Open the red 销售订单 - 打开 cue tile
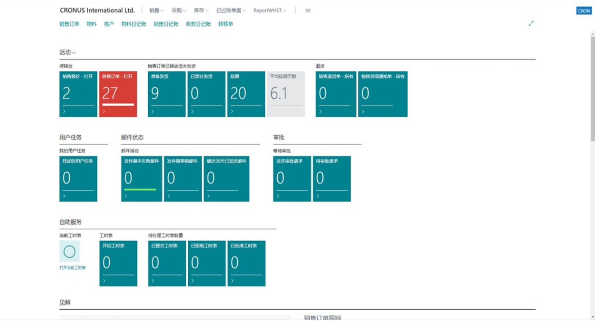 coord(117,93)
